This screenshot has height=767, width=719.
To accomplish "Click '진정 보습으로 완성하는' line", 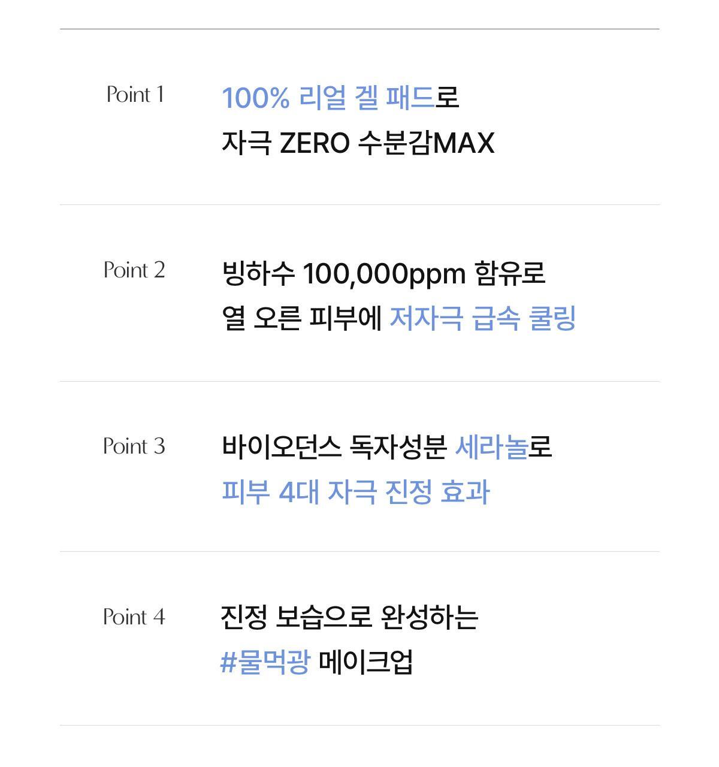I will point(349,617).
